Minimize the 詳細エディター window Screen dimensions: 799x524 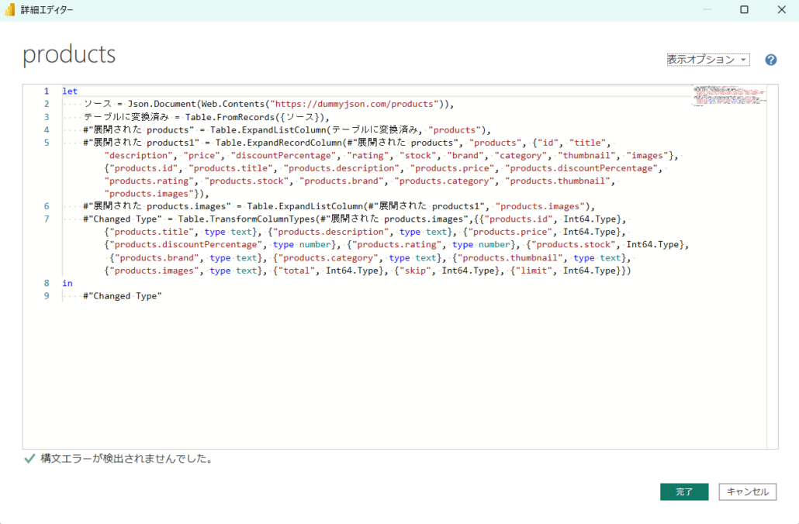coord(706,10)
